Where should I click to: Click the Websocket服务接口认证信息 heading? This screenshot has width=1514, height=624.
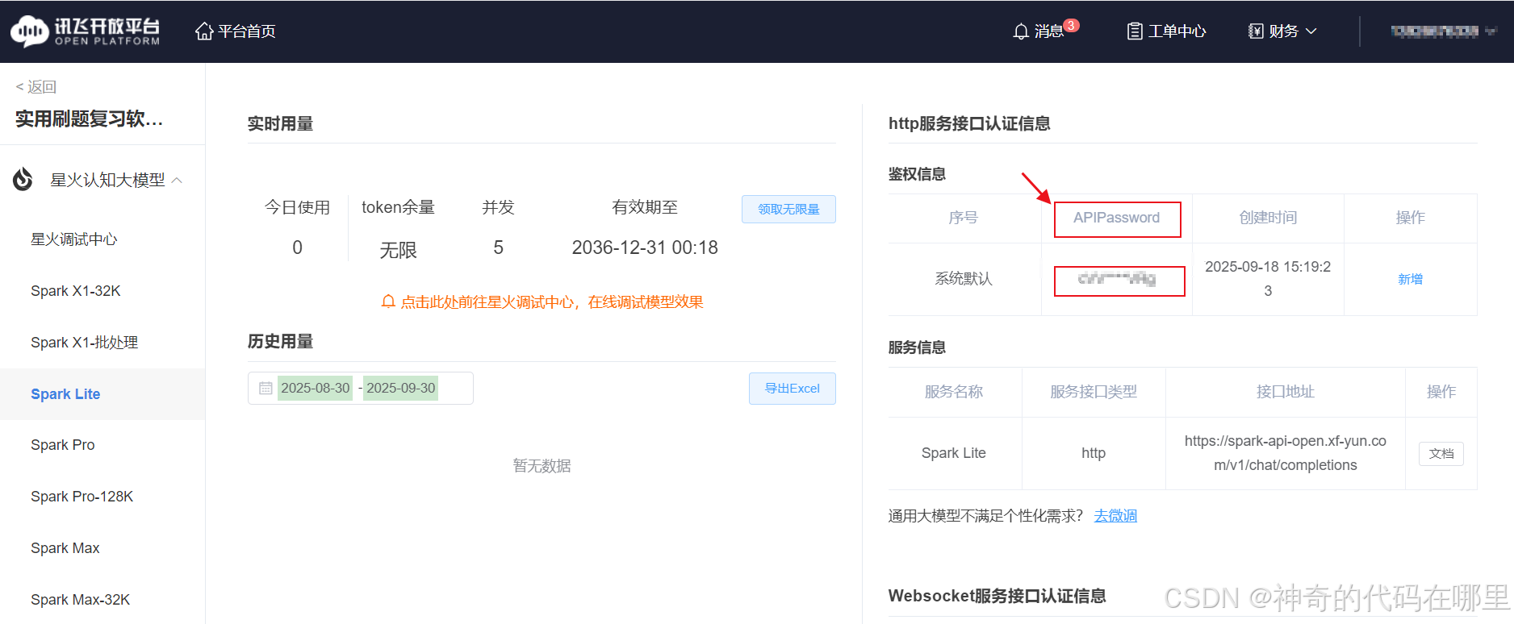click(x=997, y=596)
